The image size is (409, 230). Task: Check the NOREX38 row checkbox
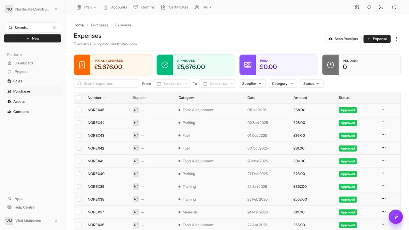point(79,199)
